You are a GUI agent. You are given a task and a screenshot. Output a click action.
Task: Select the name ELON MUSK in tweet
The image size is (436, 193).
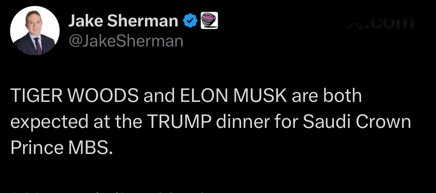[x=233, y=96]
